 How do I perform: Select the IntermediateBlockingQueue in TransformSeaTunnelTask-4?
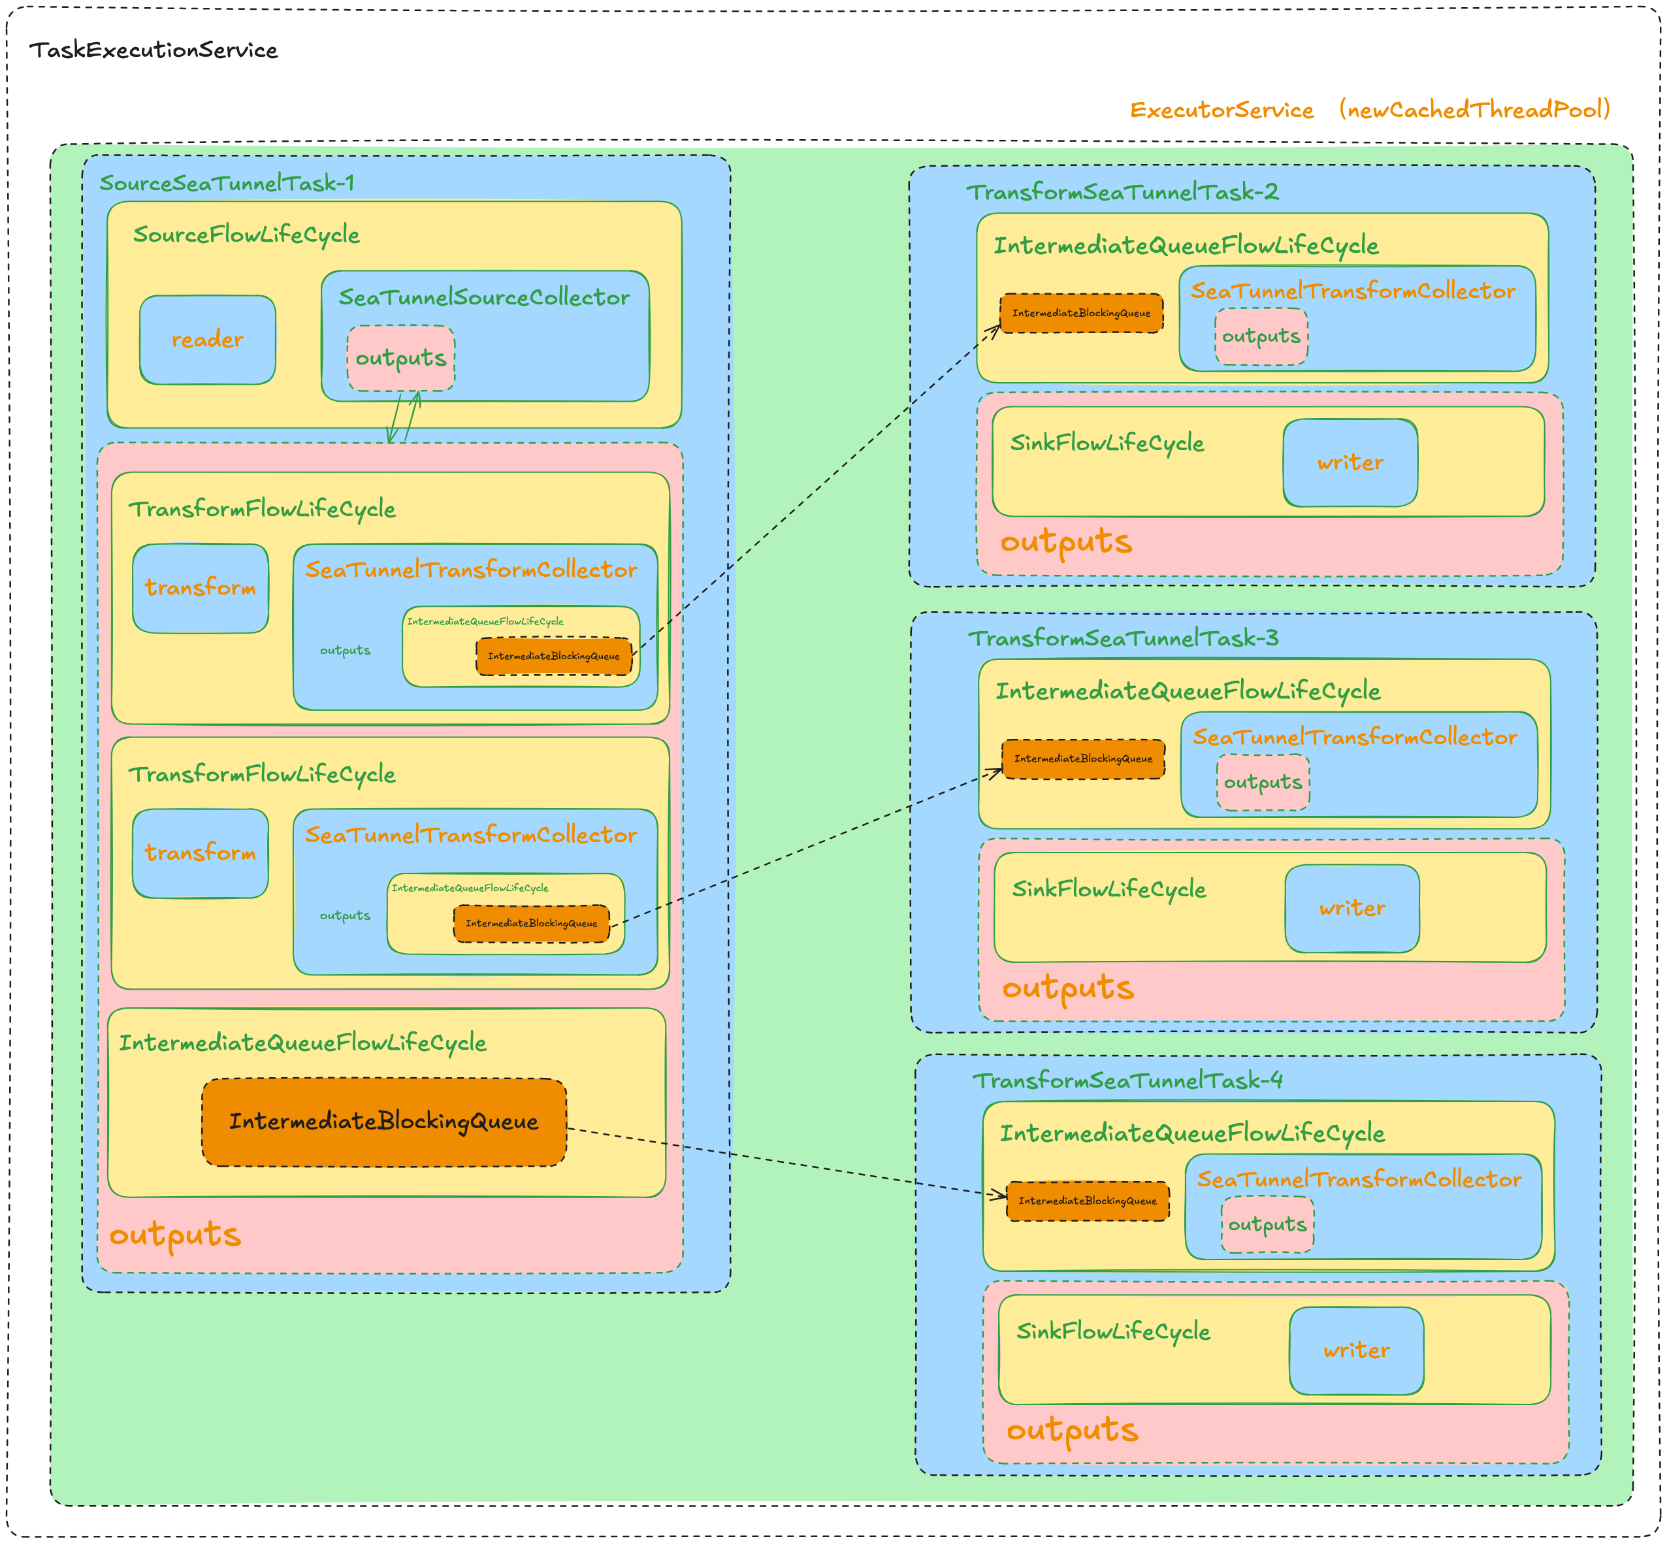click(1087, 1201)
